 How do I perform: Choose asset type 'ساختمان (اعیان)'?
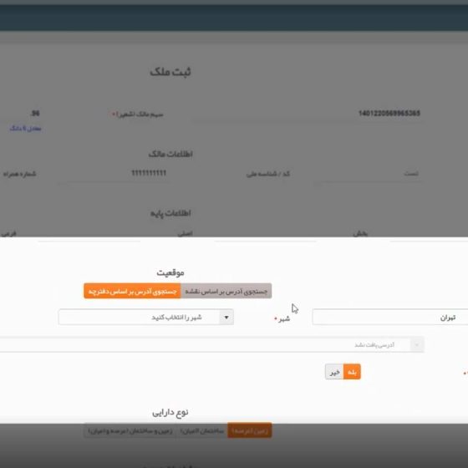(x=201, y=430)
